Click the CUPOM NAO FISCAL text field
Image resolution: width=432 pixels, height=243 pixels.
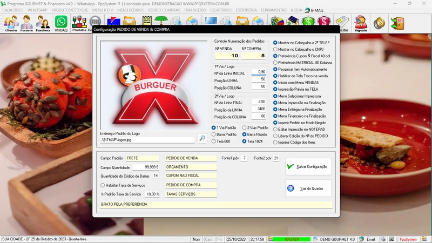[191, 175]
